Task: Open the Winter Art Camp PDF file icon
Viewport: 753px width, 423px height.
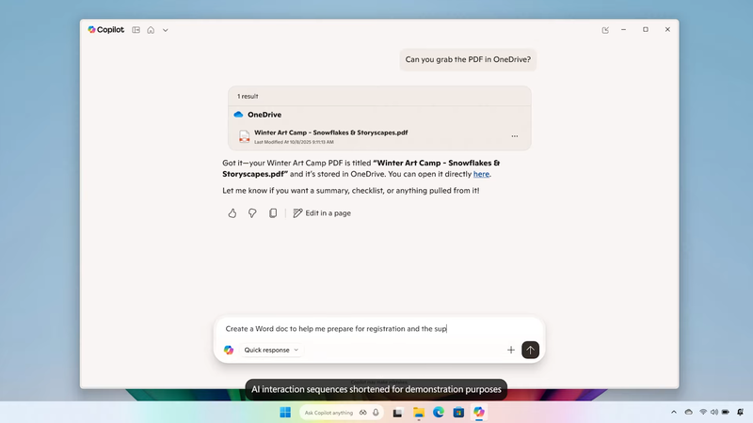Action: 245,136
